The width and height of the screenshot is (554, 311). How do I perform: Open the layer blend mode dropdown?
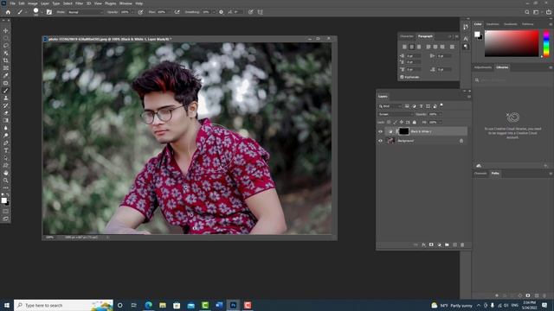[396, 114]
